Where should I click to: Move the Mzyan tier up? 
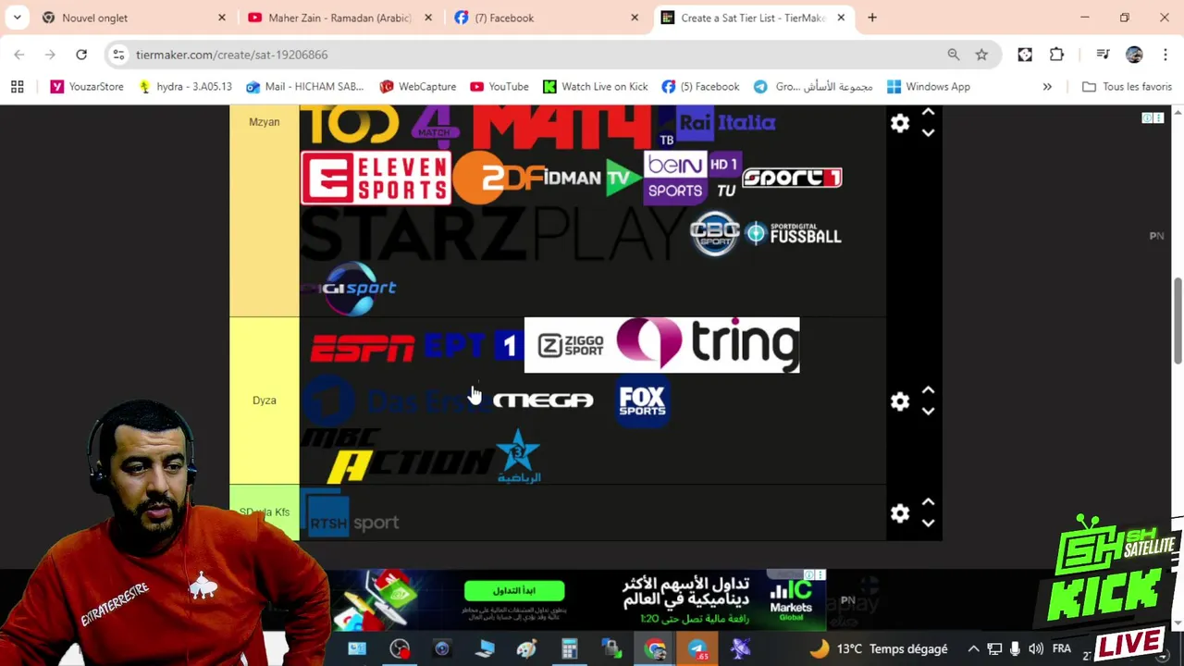click(928, 112)
